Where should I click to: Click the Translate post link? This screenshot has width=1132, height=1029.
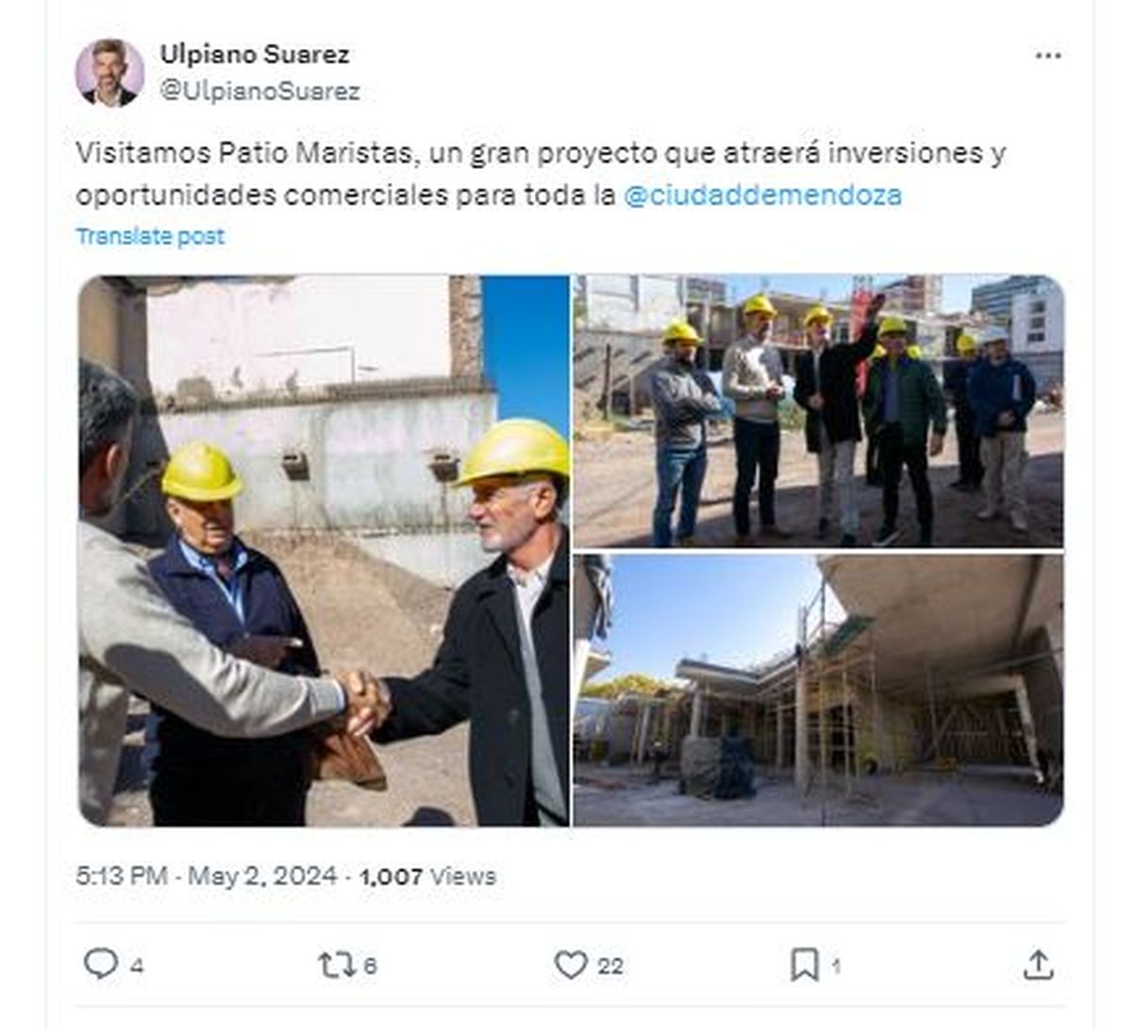click(x=150, y=236)
